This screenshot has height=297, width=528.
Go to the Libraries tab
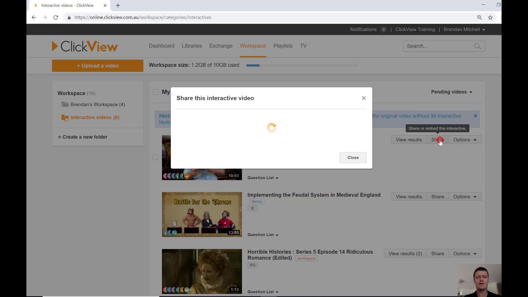[192, 46]
